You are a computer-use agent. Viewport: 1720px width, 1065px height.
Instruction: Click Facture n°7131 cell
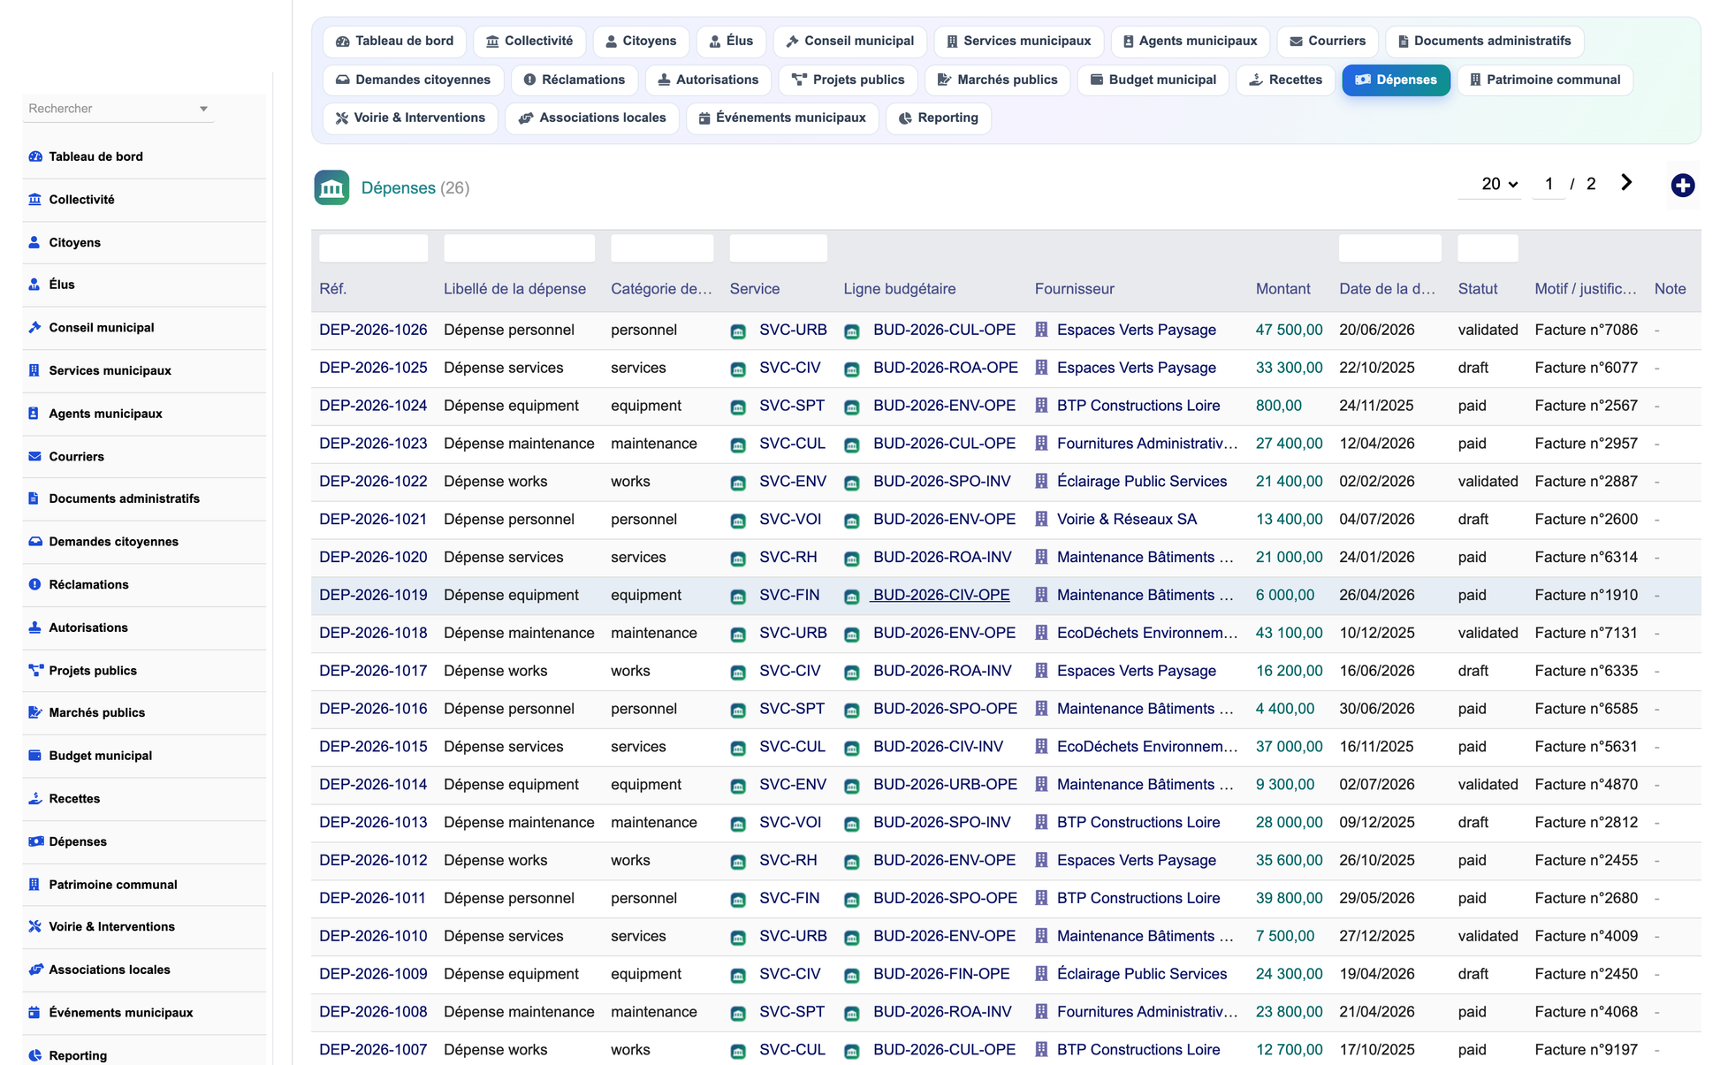click(x=1586, y=633)
